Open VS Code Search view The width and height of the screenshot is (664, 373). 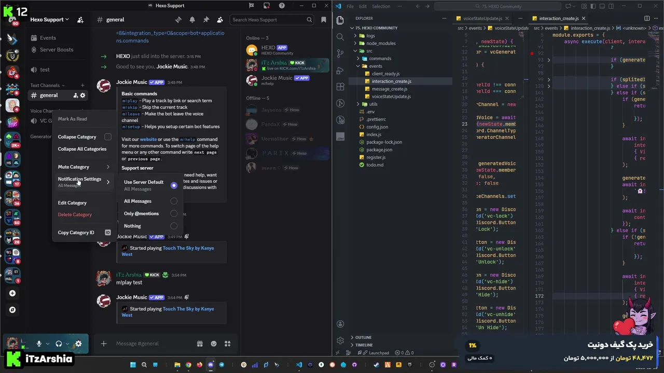[x=340, y=37]
